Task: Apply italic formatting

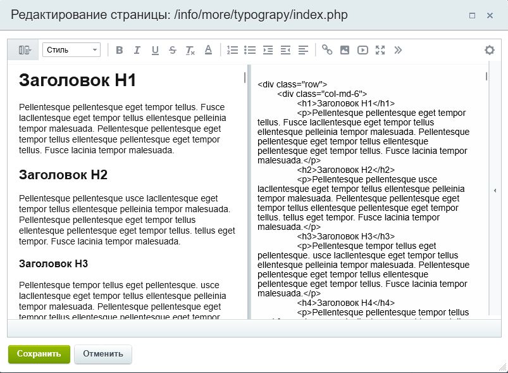Action: 137,50
